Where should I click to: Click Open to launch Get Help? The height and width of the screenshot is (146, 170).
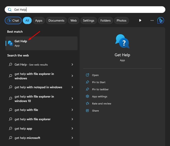tap(95, 75)
